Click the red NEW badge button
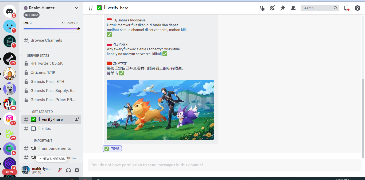 10,172
